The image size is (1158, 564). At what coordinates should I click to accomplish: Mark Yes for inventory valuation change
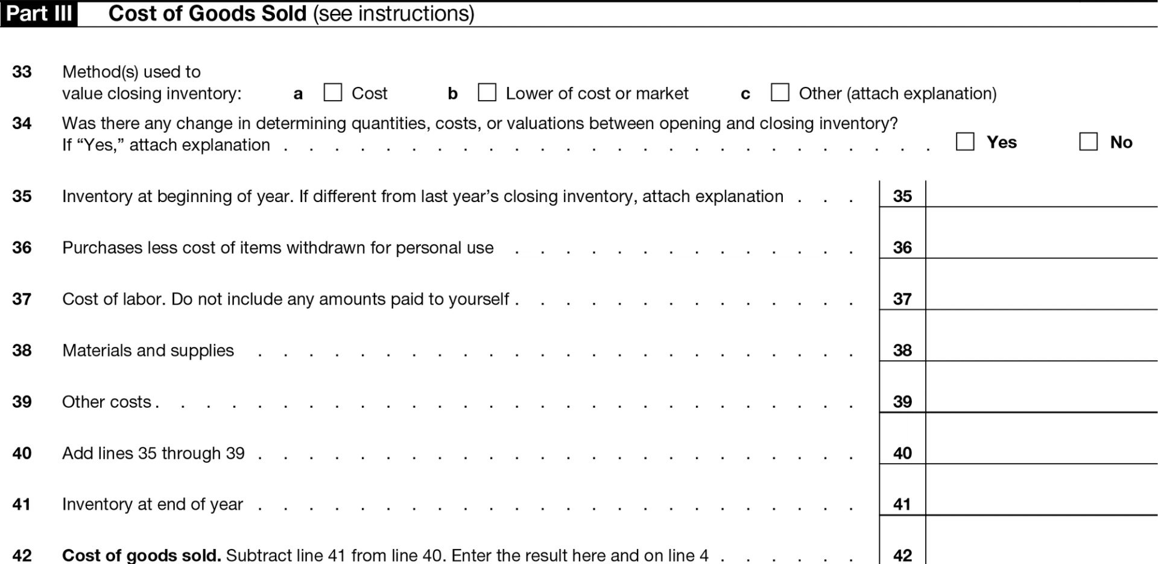[x=965, y=142]
